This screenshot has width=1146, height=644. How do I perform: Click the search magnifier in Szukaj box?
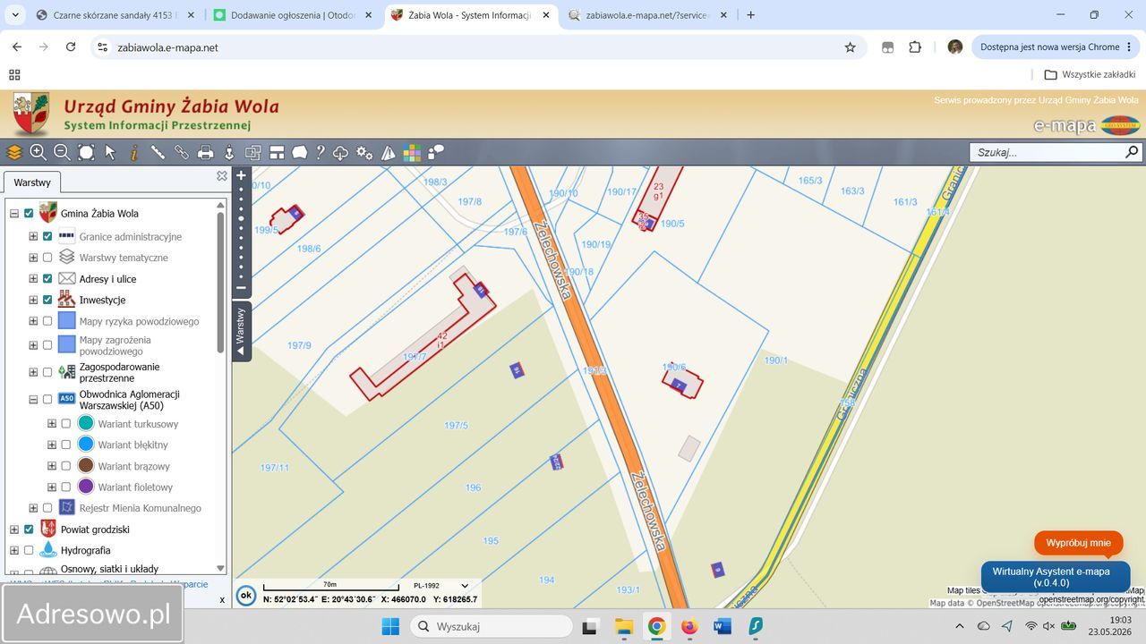[1132, 152]
